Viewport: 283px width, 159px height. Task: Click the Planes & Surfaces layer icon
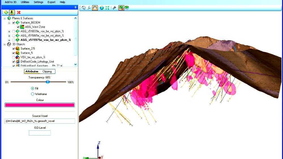(x=9, y=18)
